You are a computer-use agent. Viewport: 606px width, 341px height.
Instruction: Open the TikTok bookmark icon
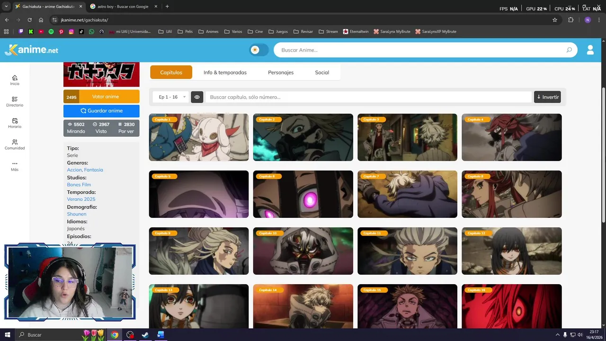[81, 32]
